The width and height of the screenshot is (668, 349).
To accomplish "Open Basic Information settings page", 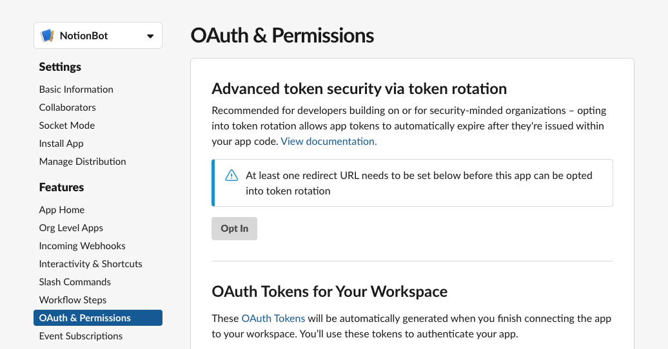I will tap(76, 90).
